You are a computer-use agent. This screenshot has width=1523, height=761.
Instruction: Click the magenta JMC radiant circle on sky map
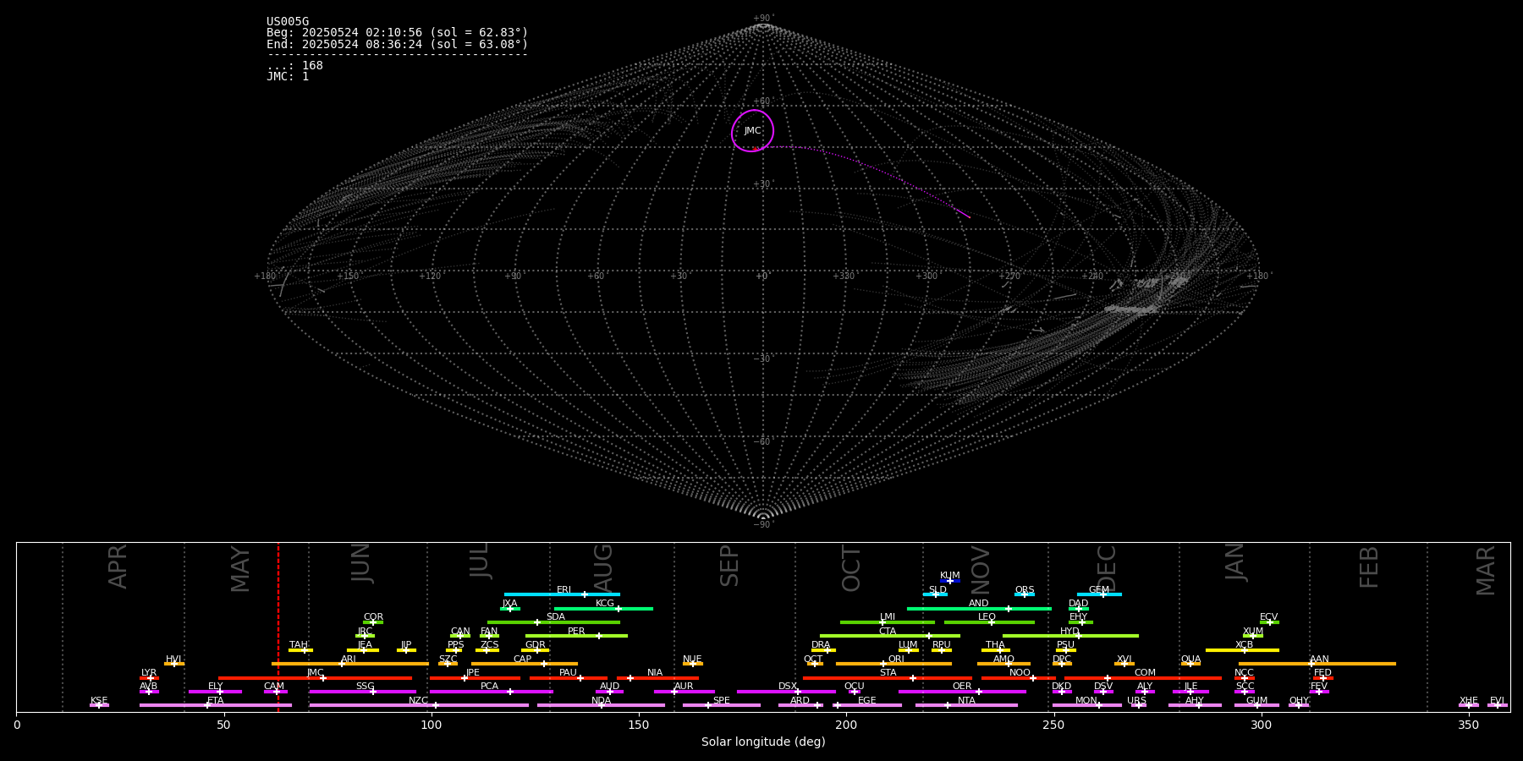752,131
